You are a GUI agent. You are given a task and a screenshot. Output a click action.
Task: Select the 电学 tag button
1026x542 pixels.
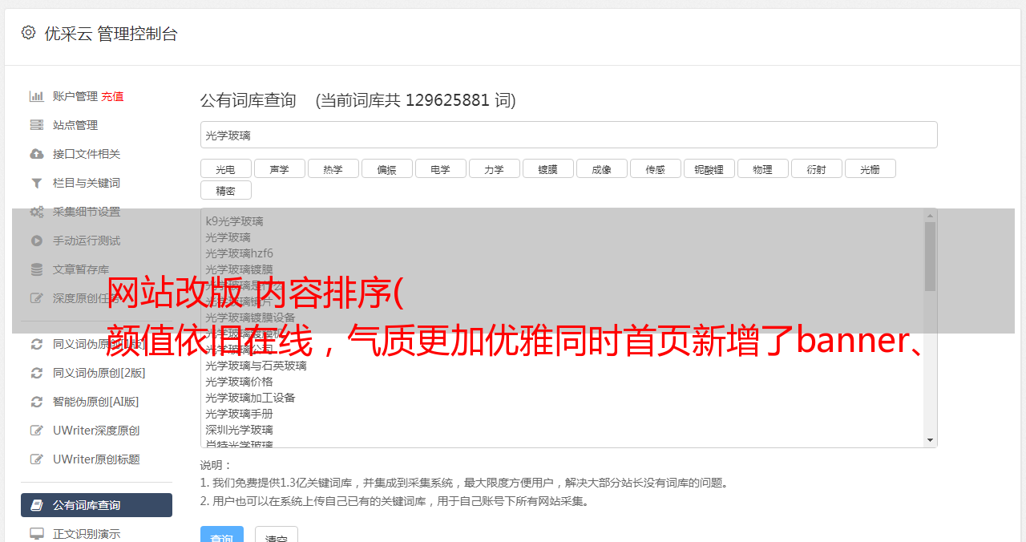(441, 169)
